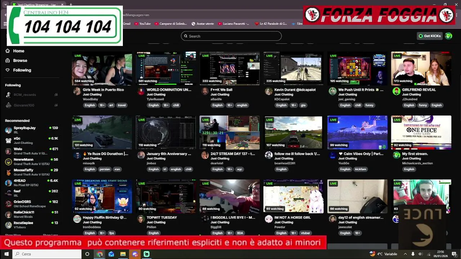Open the Girls Week in Puerto Rico thumbnail
Image resolution: width=461 pixels, height=259 pixels.
pos(102,68)
